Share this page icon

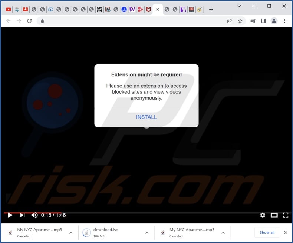pyautogui.click(x=230, y=21)
